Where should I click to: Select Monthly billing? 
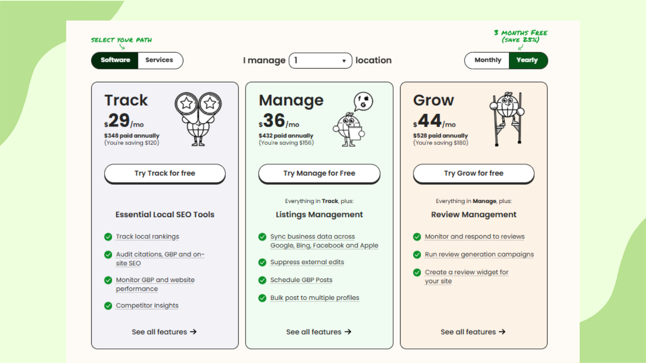tap(487, 60)
